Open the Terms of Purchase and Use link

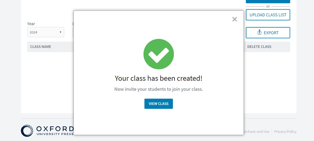click(257, 132)
